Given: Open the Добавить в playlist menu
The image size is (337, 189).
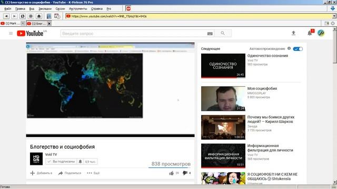Looking at the screenshot, I should click(x=41, y=173).
